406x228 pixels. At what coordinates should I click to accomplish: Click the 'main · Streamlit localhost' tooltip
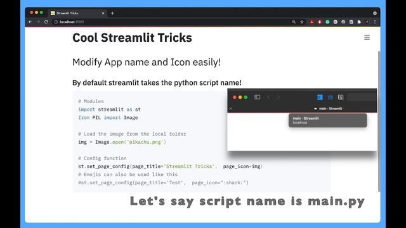pos(327,120)
